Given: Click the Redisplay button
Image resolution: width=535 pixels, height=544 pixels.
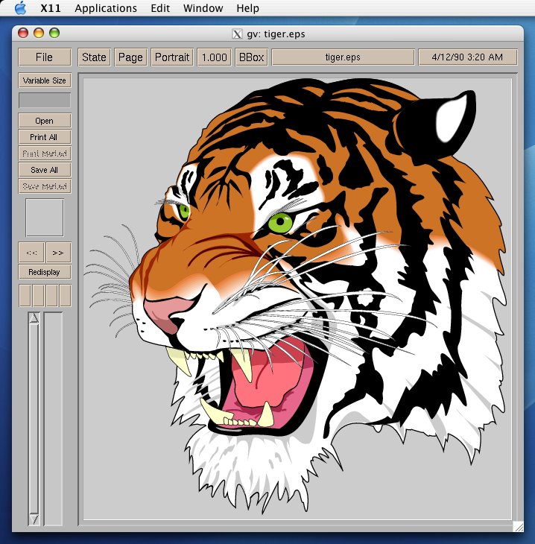Looking at the screenshot, I should pos(45,272).
